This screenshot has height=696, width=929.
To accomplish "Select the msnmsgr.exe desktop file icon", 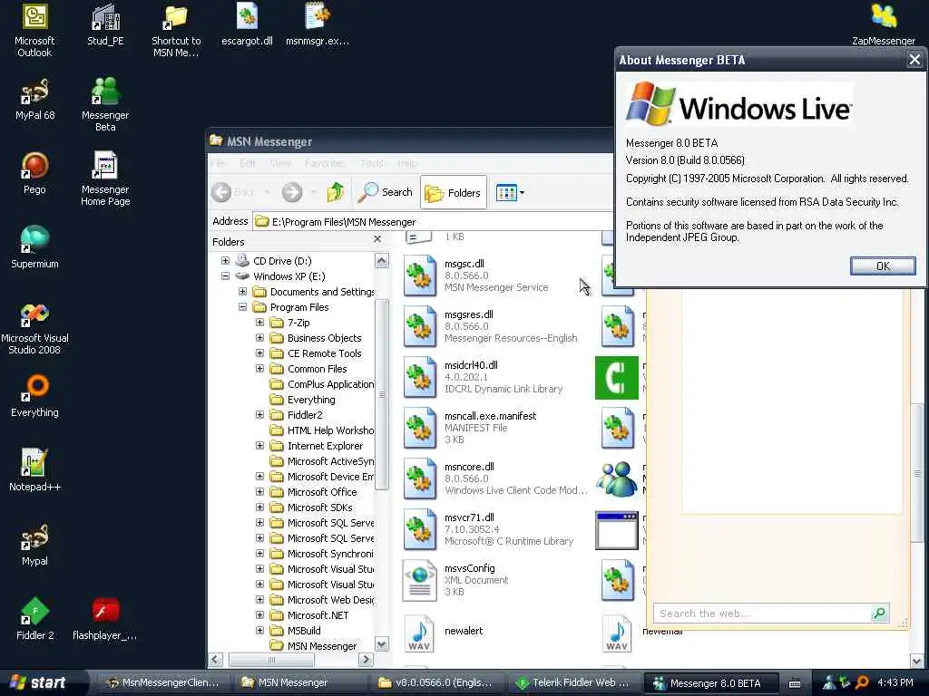I will click(x=318, y=16).
